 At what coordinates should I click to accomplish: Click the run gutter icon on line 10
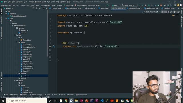pos(53,46)
